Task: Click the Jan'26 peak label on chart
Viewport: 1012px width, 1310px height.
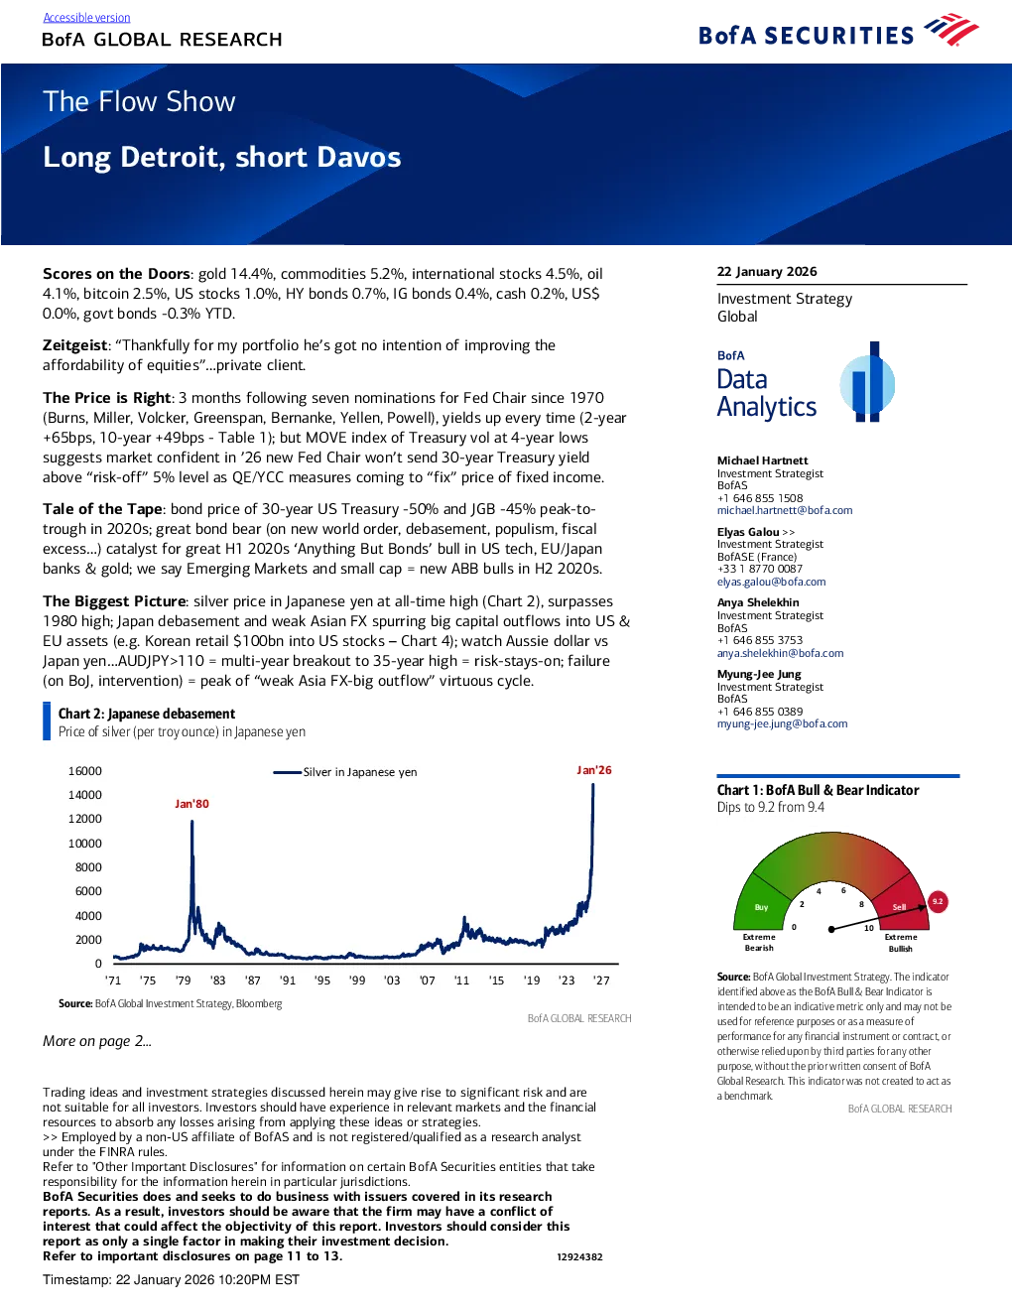Action: (x=594, y=770)
